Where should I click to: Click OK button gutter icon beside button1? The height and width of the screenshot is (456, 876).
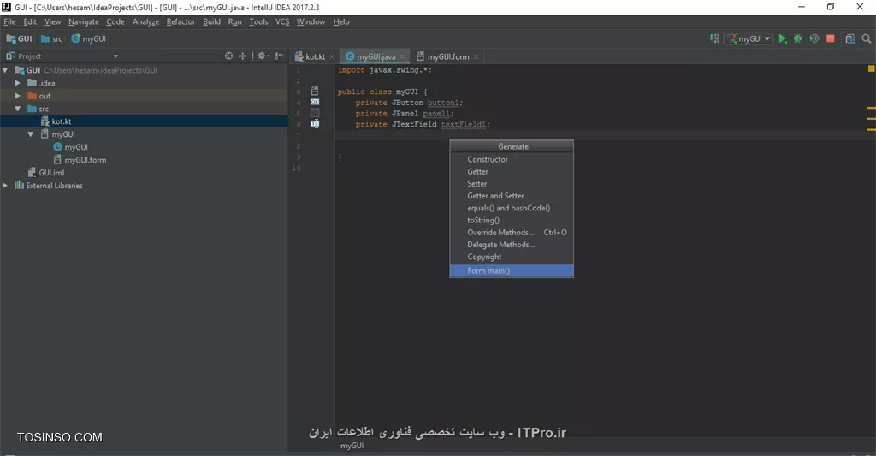coord(315,102)
